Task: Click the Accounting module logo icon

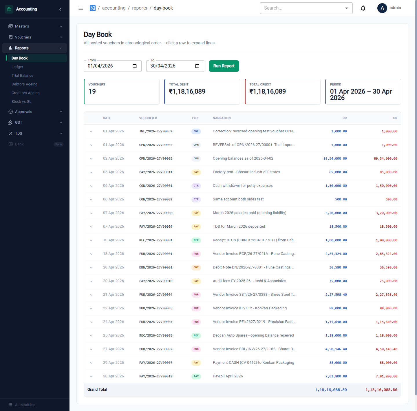Action: [x=9, y=9]
